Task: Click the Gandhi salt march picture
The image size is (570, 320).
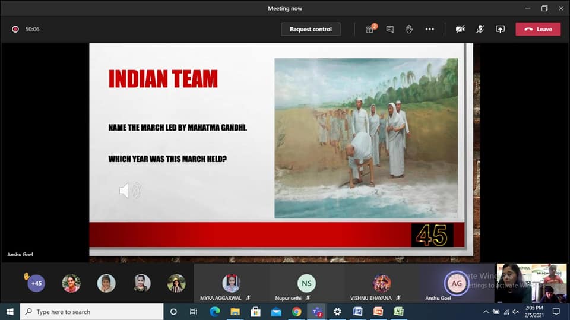Action: coord(366,138)
